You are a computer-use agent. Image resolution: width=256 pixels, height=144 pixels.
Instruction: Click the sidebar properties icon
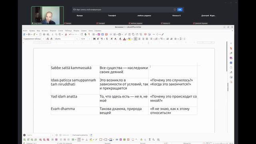point(231,48)
